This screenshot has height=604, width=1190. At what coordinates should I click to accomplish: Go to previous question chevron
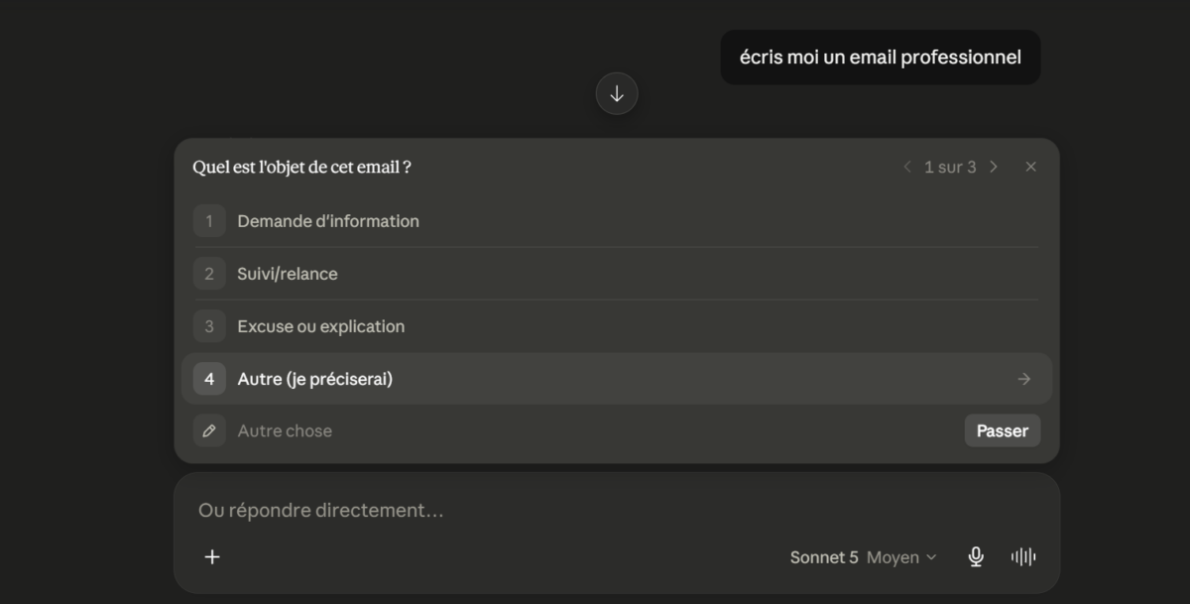pos(906,167)
